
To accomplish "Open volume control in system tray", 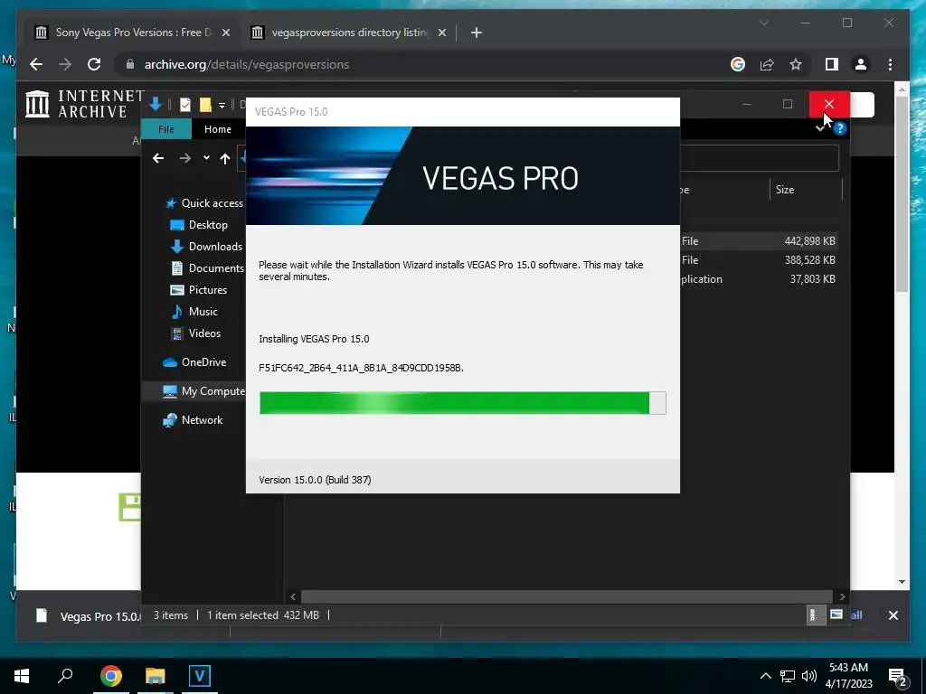I will tap(809, 676).
